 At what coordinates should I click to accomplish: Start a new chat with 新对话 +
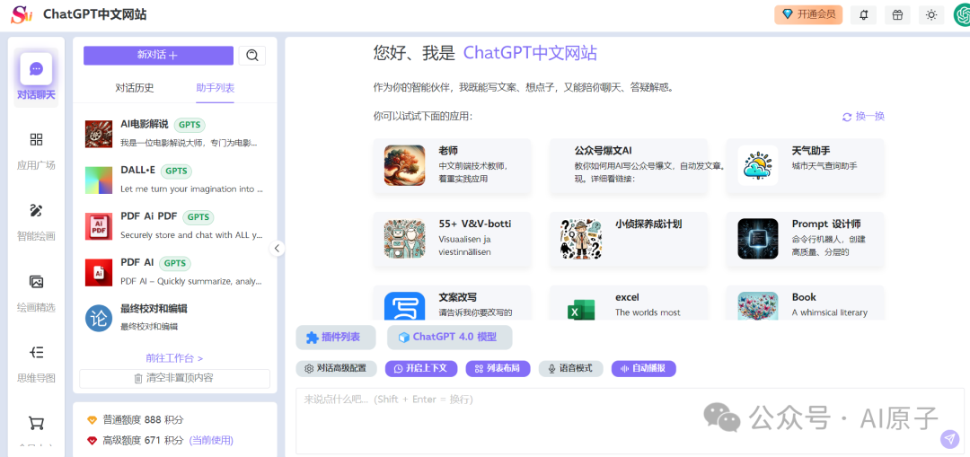pyautogui.click(x=158, y=55)
